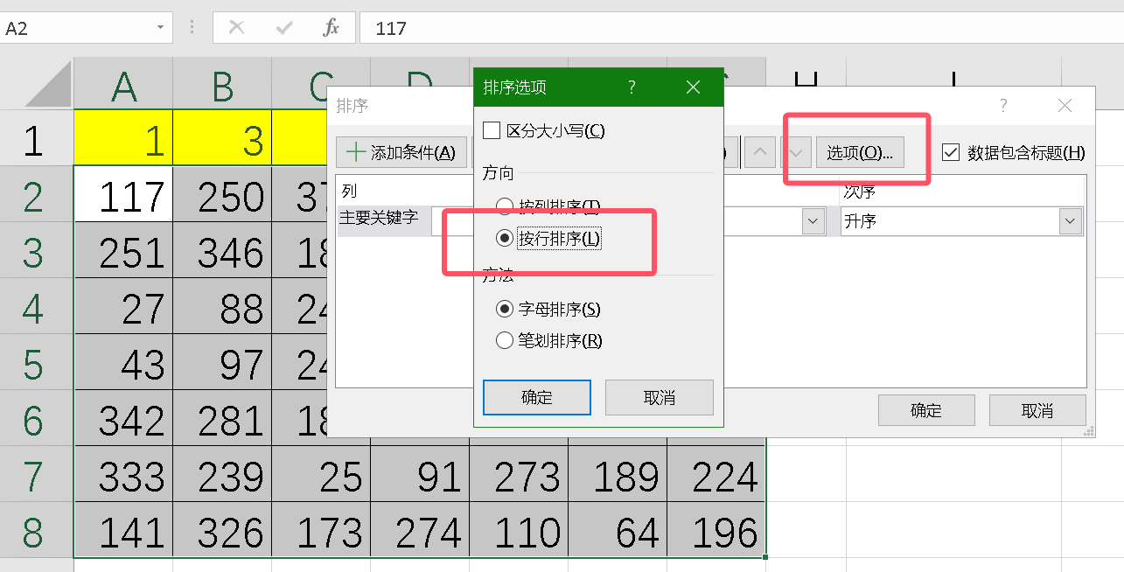Viewport: 1124px width, 572px height.
Task: Select the 按列排序 radio button
Action: 504,206
